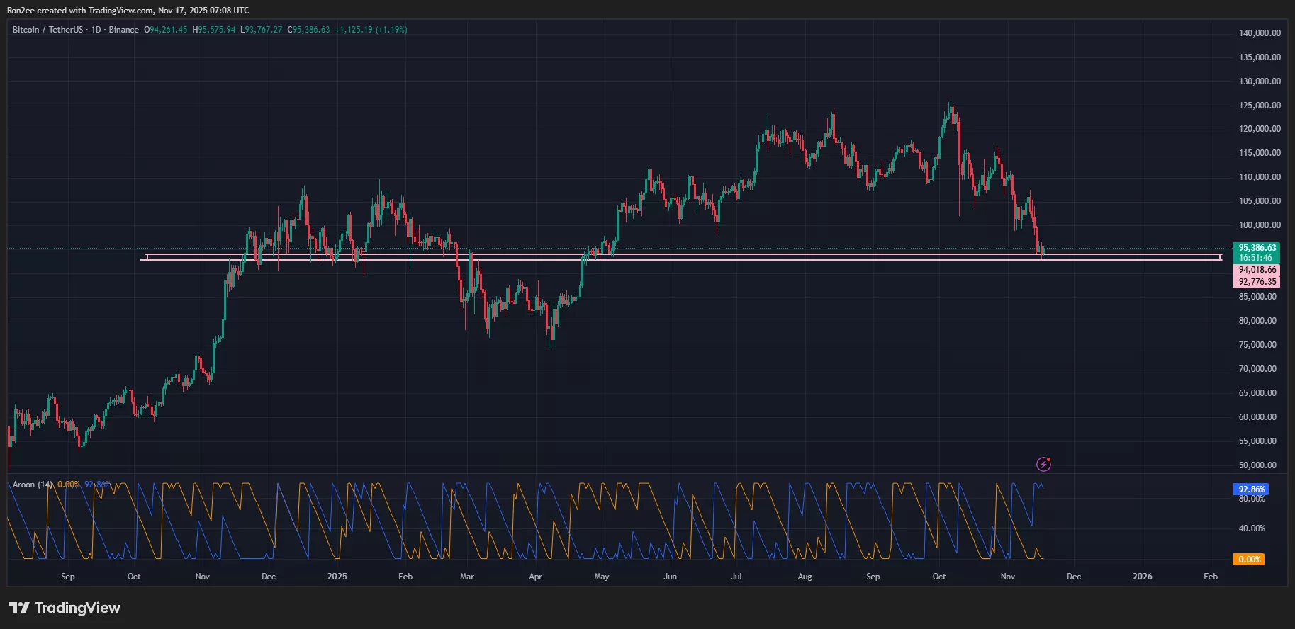Viewport: 1295px width, 629px height.
Task: Click the Bitcoin / TetherUS symbol title
Action: [x=47, y=30]
